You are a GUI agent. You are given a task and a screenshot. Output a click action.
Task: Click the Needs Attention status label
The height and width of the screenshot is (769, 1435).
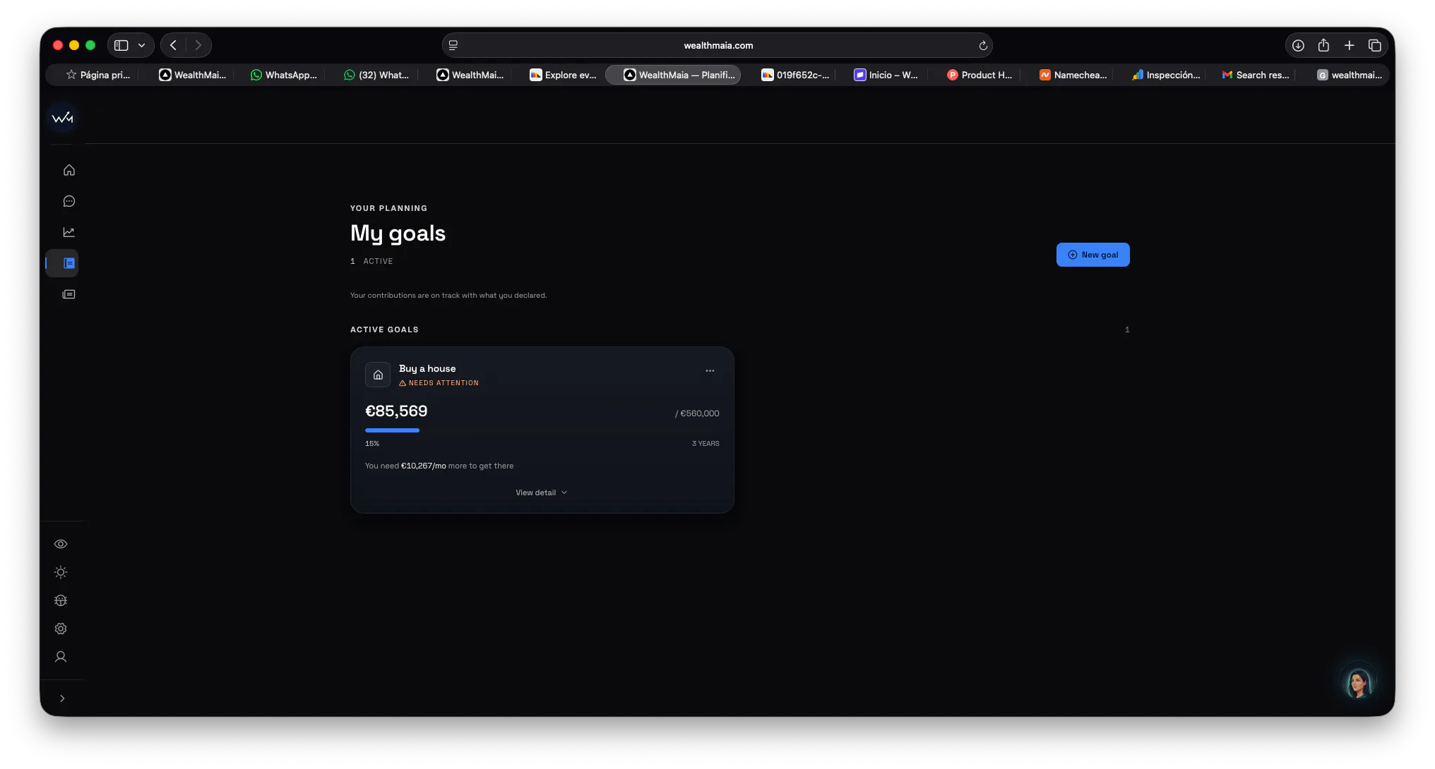coord(439,383)
